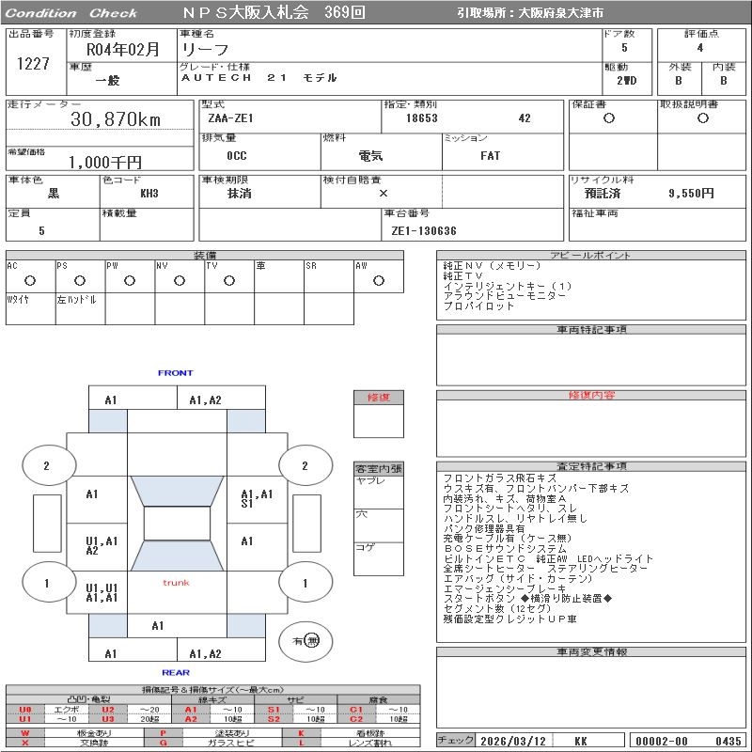Select the U1,U1 A1,A1 rear panel

pos(97,592)
